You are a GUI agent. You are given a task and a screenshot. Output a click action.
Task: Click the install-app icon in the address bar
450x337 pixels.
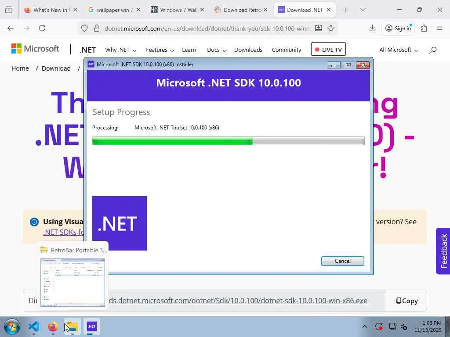318,28
